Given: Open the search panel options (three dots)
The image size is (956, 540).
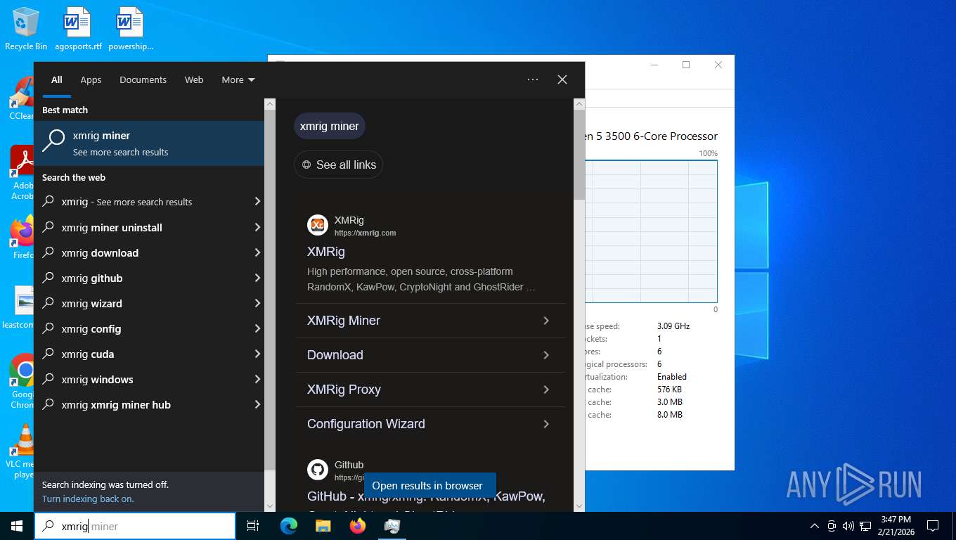Looking at the screenshot, I should tap(533, 79).
